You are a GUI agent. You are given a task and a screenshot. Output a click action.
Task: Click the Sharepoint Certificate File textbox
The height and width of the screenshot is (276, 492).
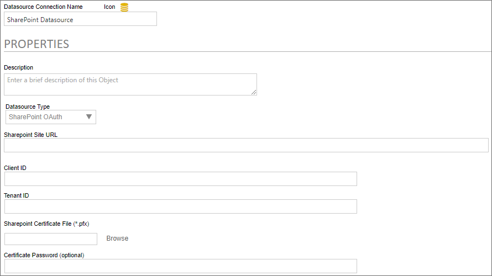pos(51,239)
